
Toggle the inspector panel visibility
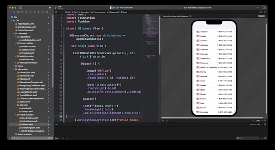click(x=264, y=8)
